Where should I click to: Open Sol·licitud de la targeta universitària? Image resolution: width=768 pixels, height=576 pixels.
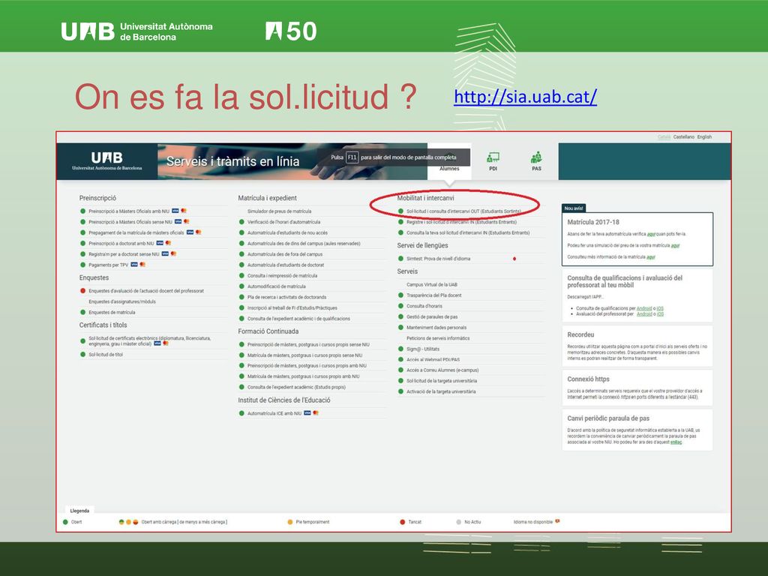(x=441, y=381)
